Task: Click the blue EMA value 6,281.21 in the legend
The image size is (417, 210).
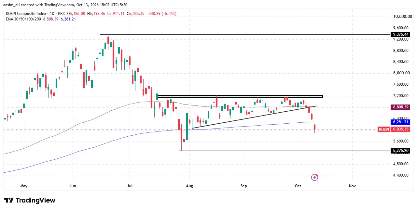Action: click(x=69, y=19)
